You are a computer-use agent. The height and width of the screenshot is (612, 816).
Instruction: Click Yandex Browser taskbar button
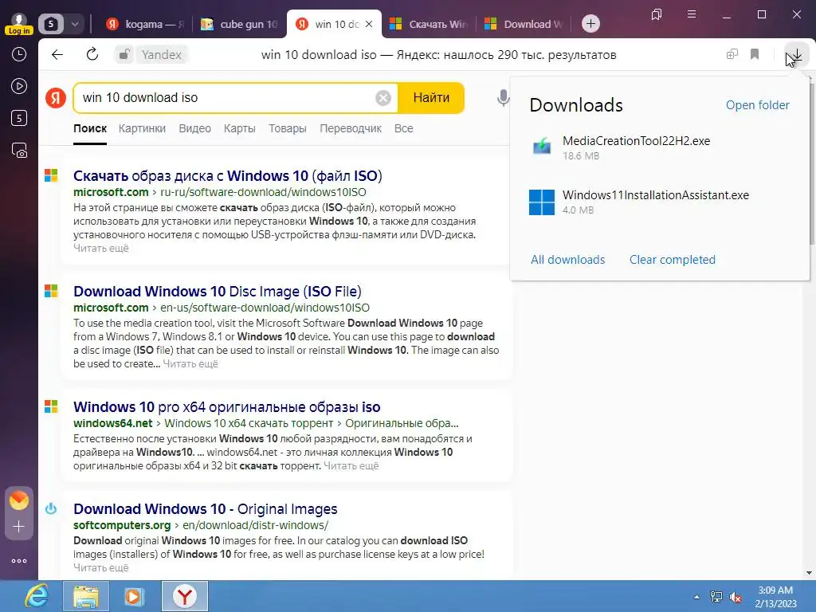point(185,596)
